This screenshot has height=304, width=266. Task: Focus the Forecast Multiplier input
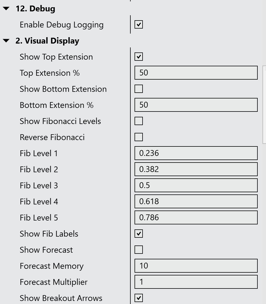pyautogui.click(x=196, y=282)
